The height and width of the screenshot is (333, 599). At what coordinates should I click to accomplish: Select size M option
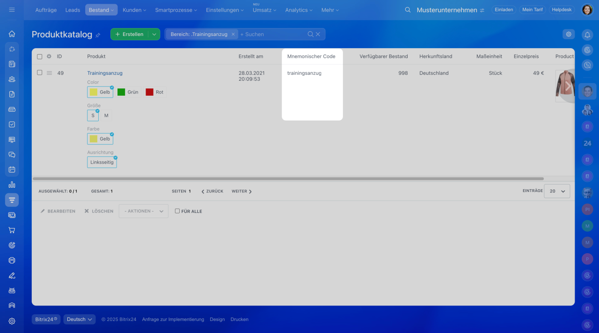(106, 115)
